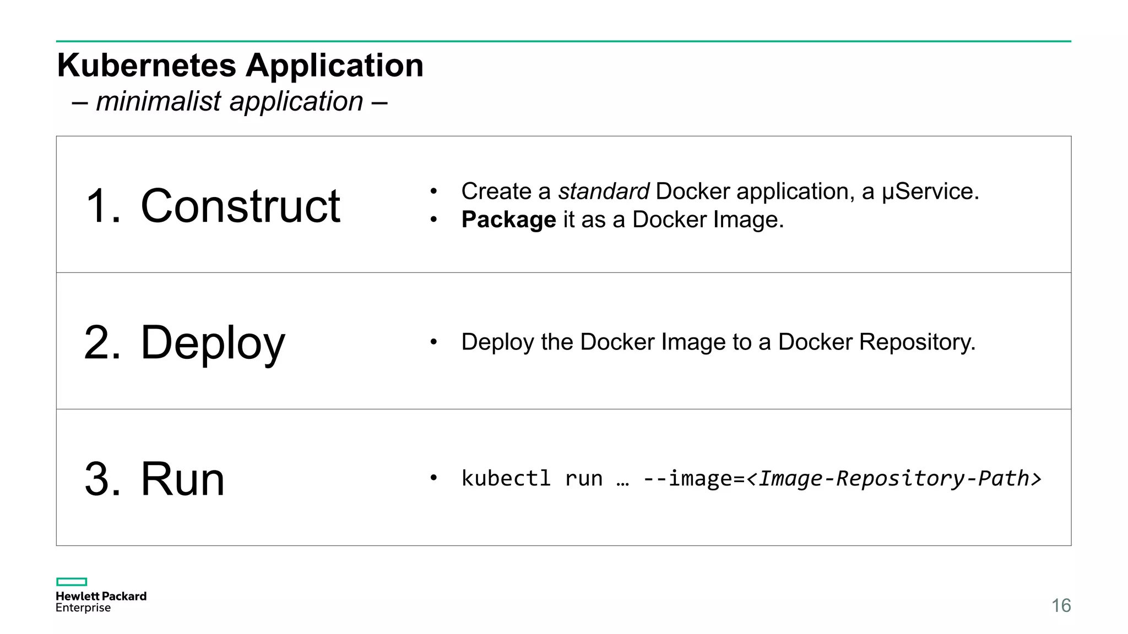This screenshot has width=1128, height=634.
Task: Select the 'Create a standard Docker application' bullet
Action: 720,192
